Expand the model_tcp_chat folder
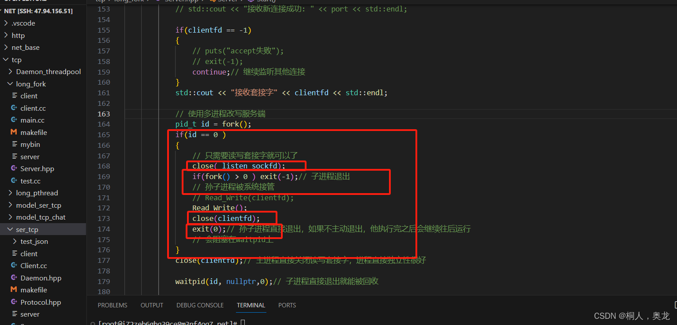Screen dimensions: 677x325 tap(11, 217)
